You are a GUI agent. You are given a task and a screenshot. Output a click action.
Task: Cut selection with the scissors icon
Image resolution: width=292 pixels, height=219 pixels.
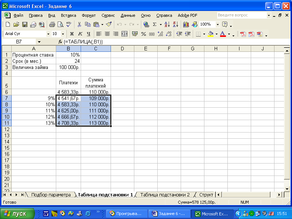79,24
